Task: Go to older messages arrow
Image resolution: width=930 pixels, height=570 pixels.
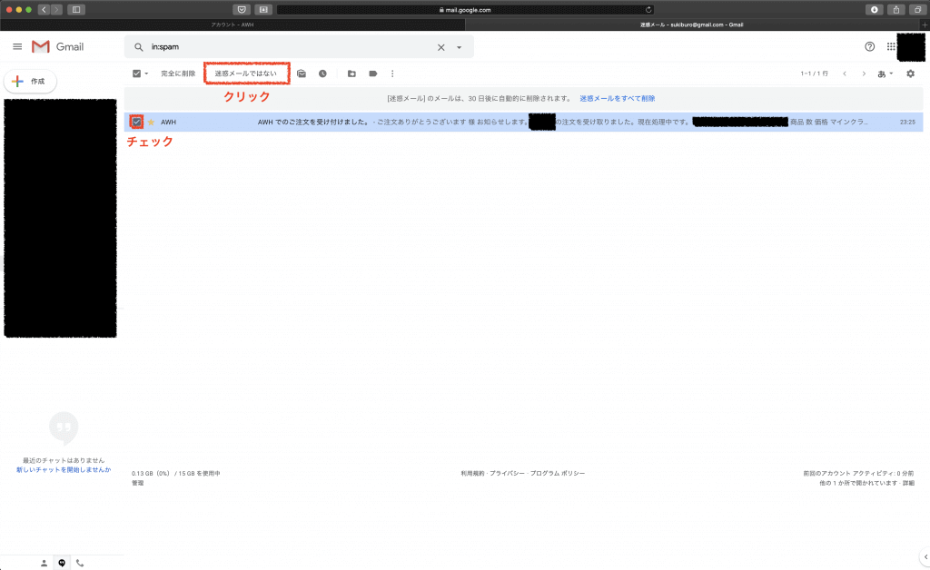Action: pos(864,74)
